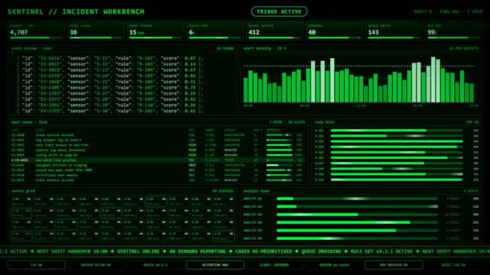Select event row EV-DA1A in stream

click(110, 58)
